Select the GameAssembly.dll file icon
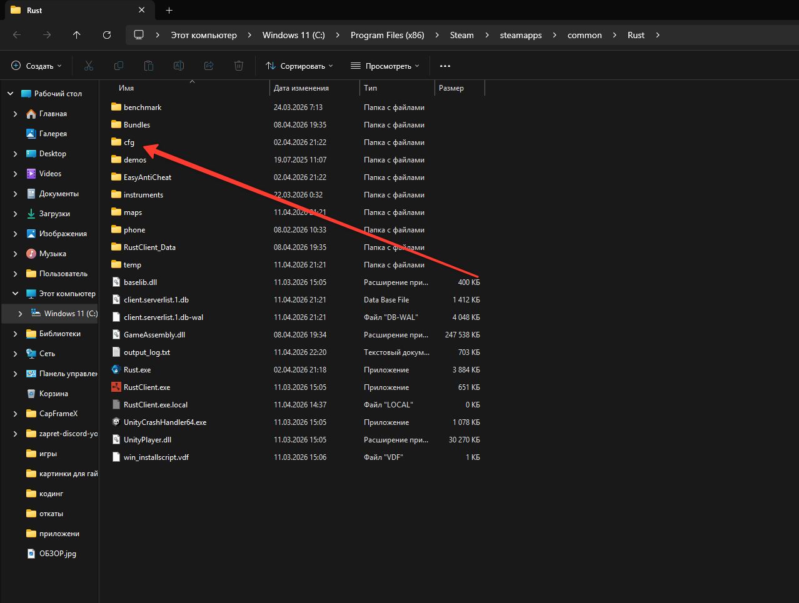This screenshot has height=603, width=799. click(x=116, y=335)
